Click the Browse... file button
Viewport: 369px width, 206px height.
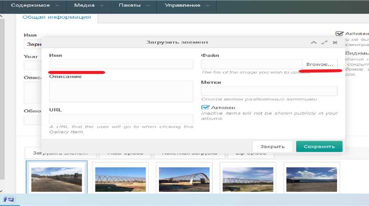point(320,64)
